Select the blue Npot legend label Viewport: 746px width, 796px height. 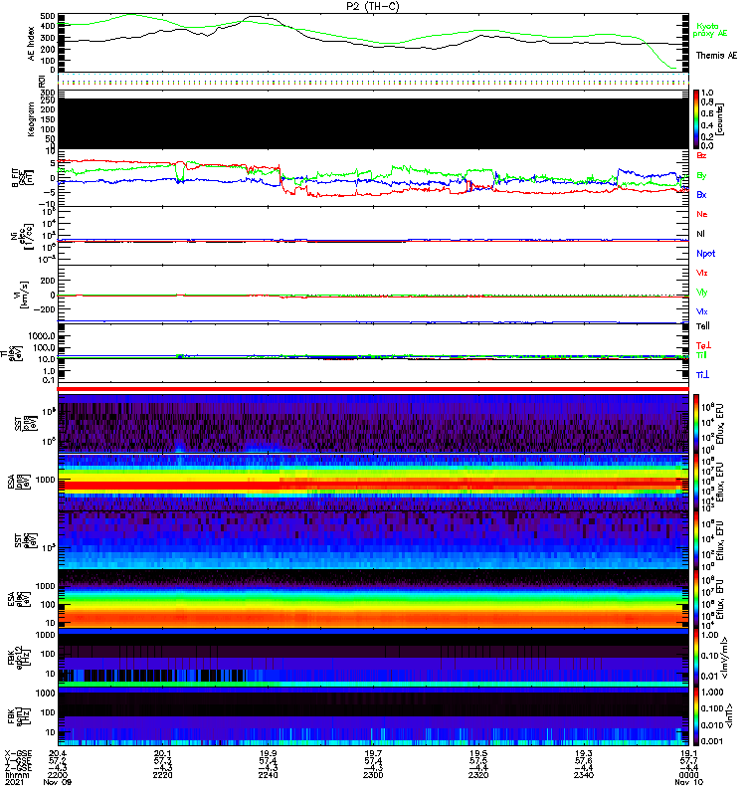[x=705, y=254]
